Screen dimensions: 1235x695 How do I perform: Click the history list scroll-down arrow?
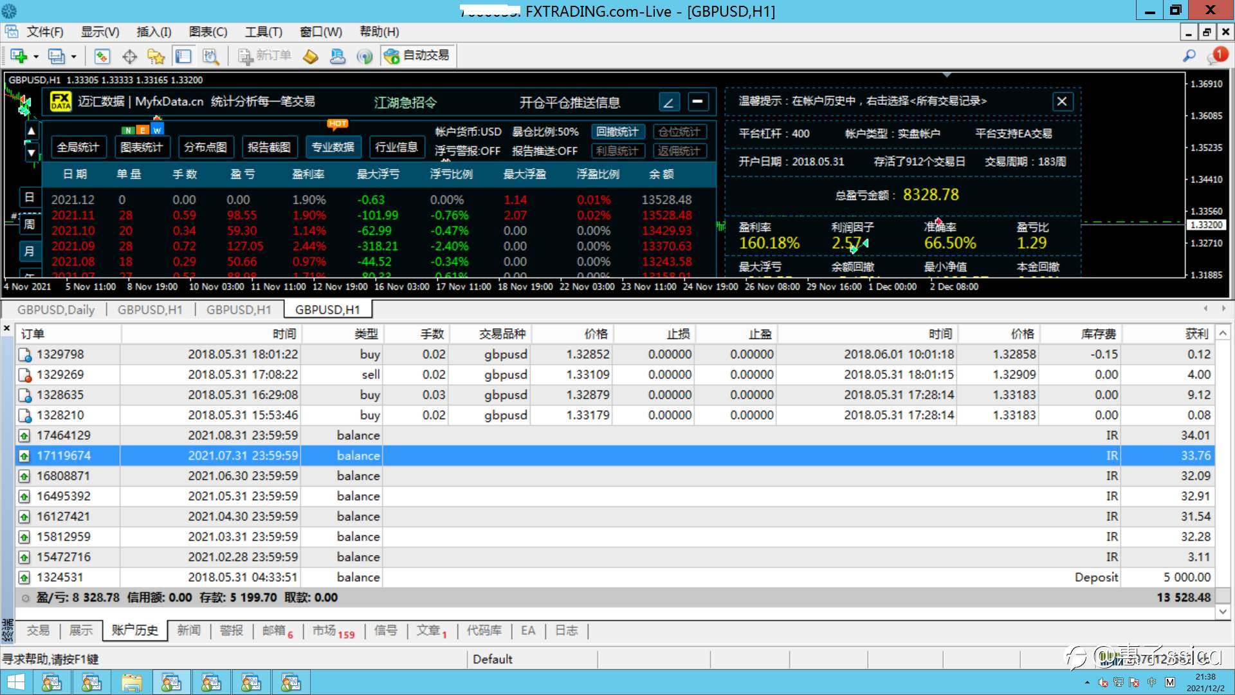pos(1223,611)
